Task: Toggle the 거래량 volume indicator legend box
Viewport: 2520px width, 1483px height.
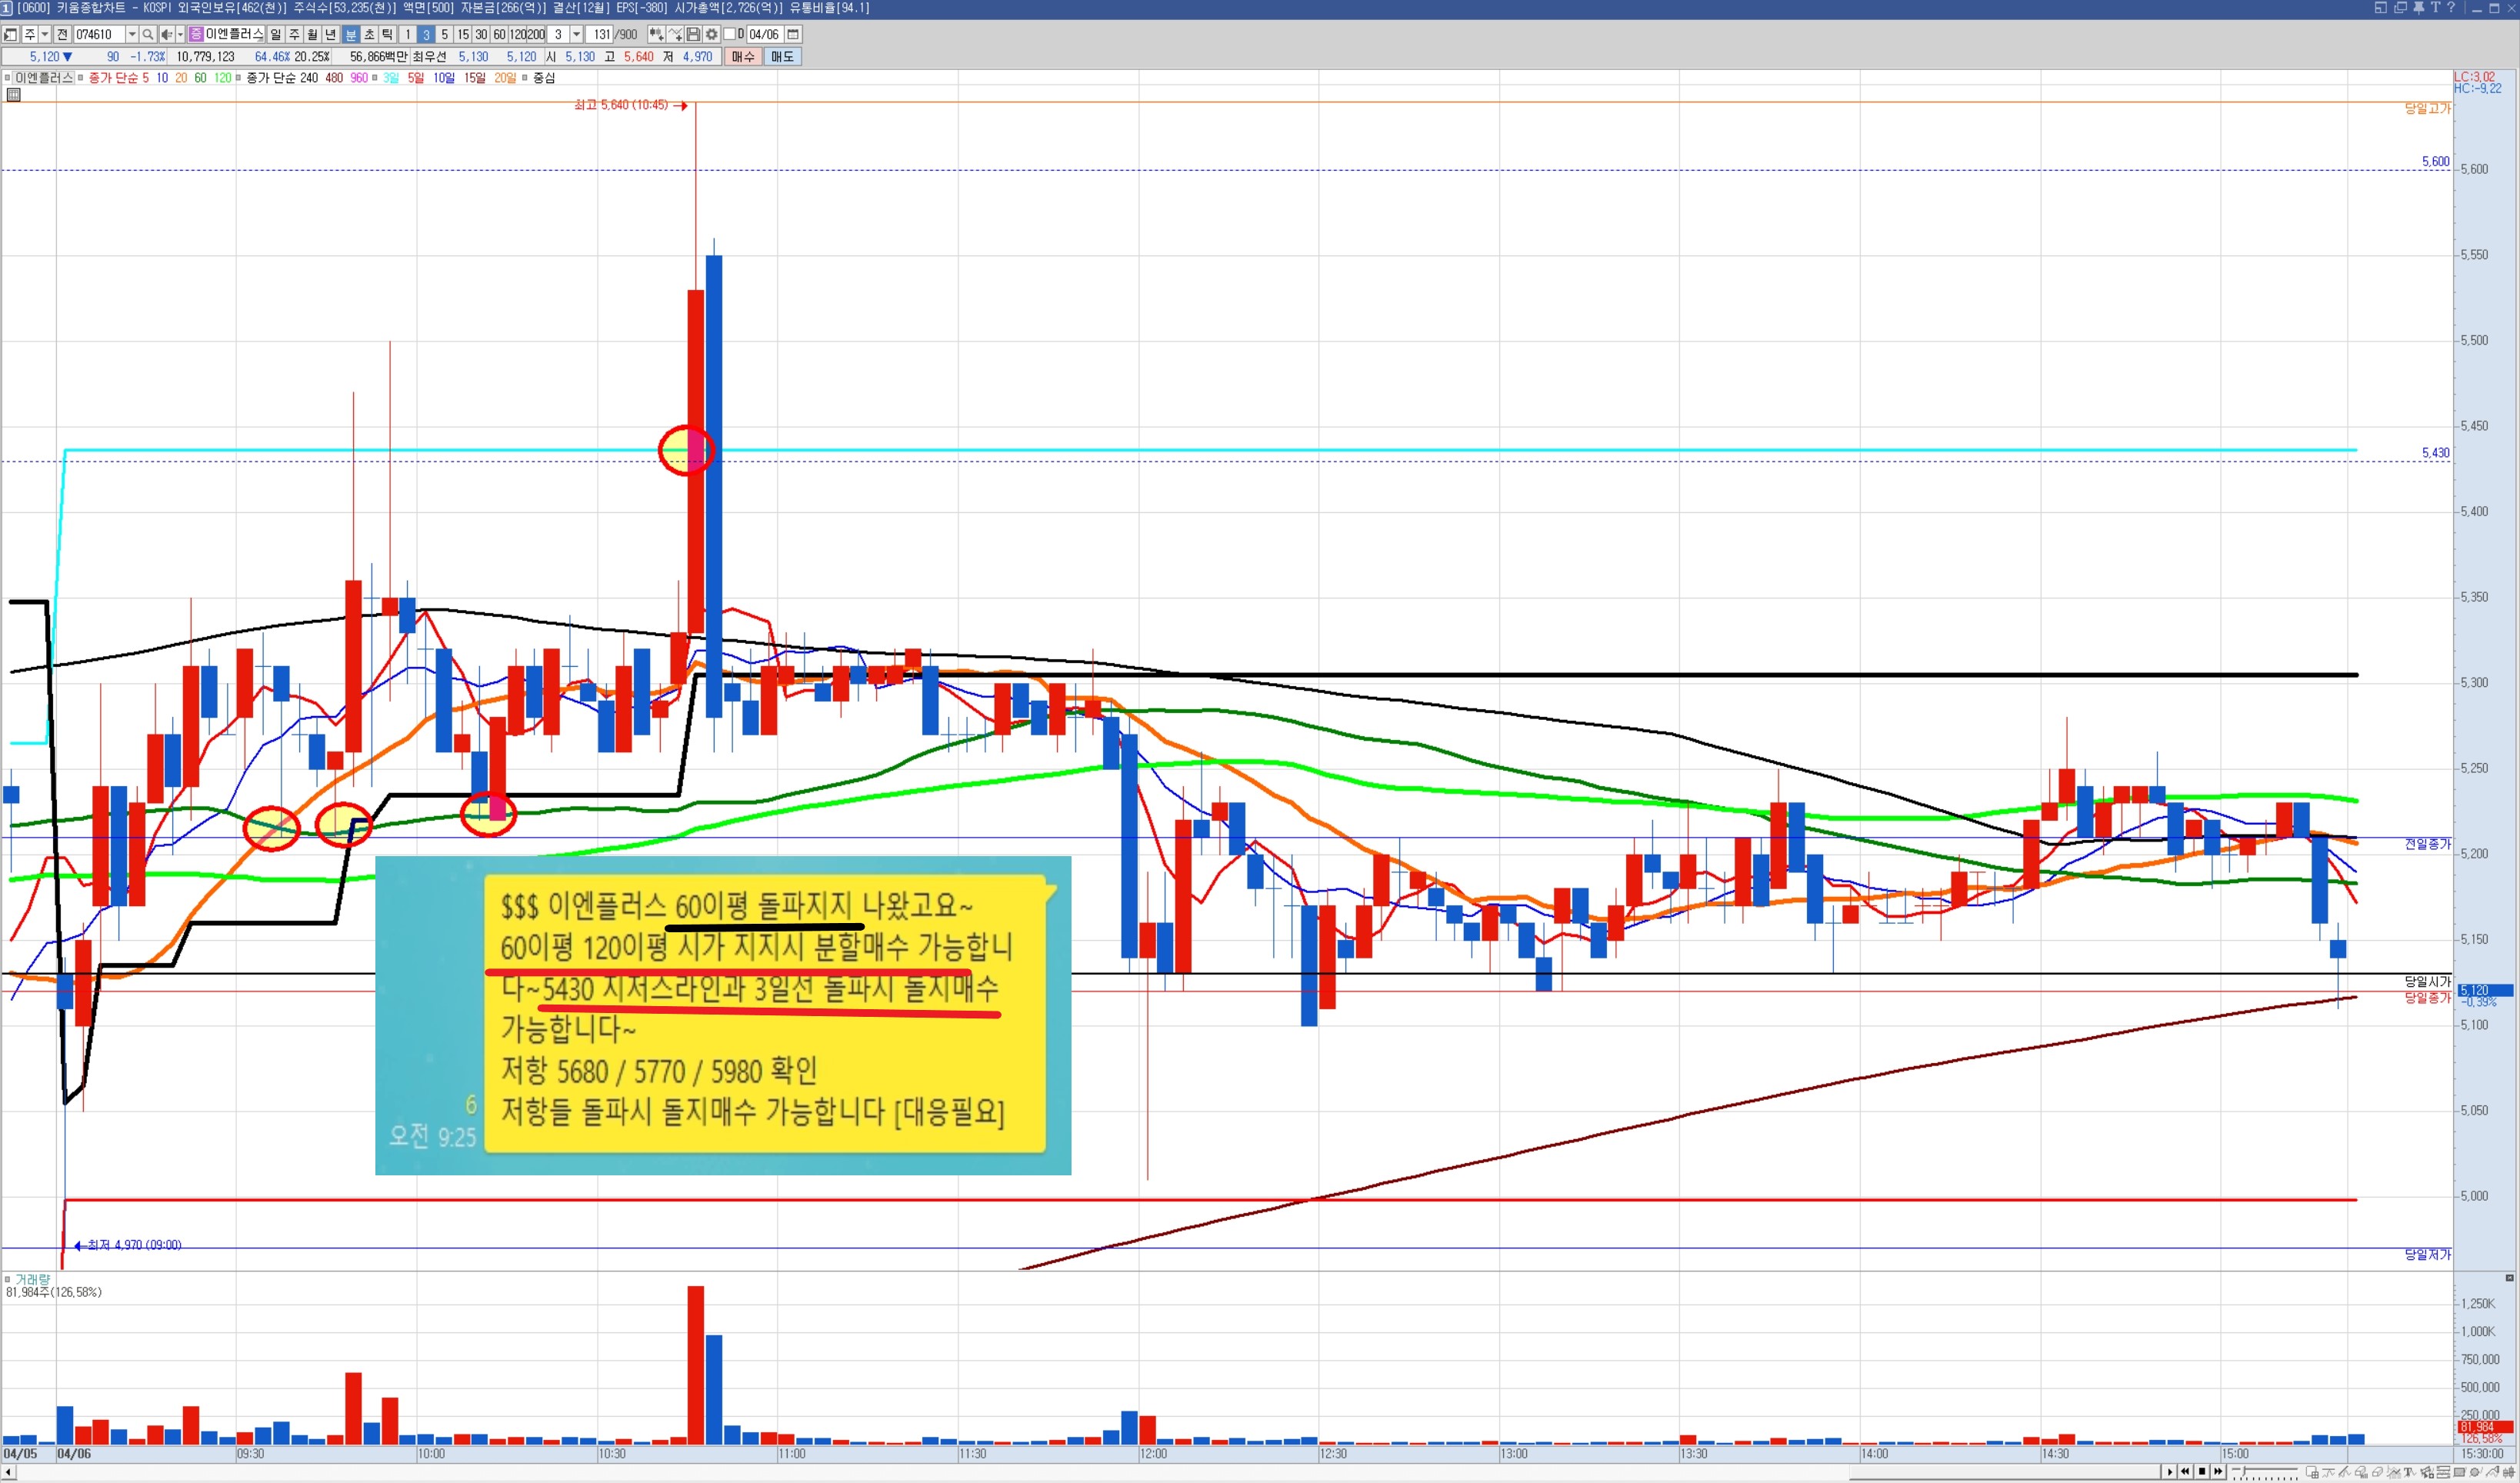Action: [8, 1279]
